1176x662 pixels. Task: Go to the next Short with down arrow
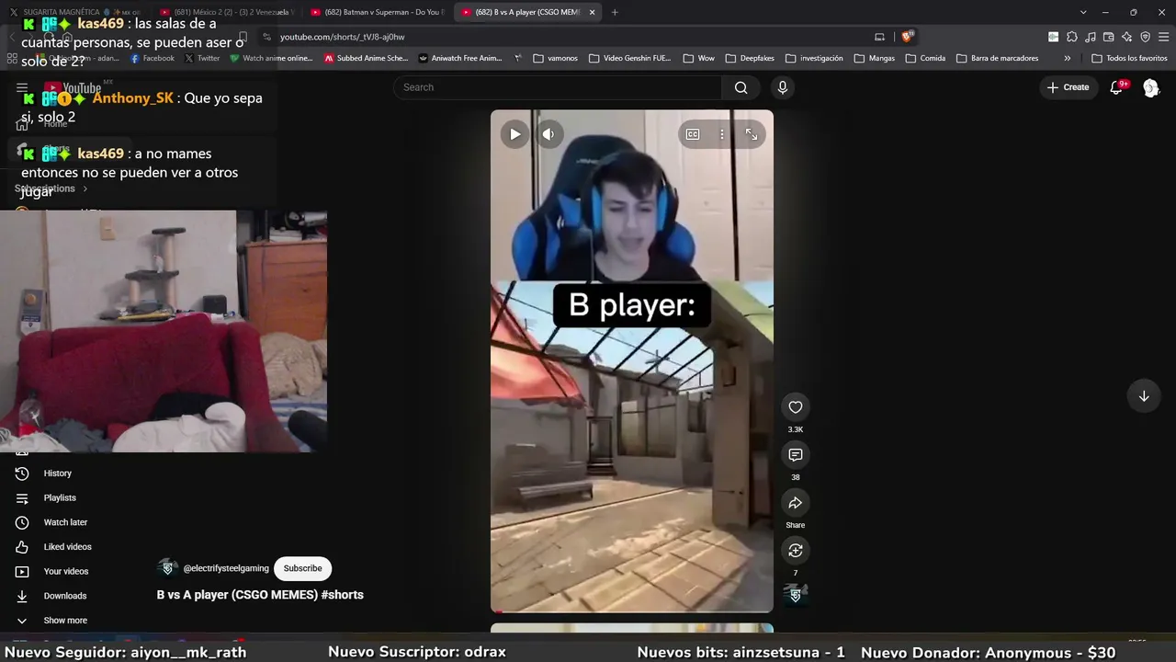click(x=1144, y=396)
